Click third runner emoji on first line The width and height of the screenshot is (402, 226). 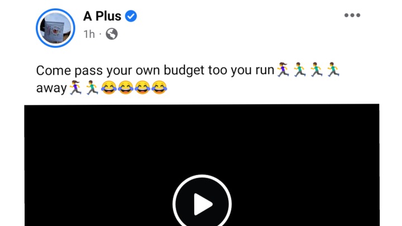coord(317,69)
